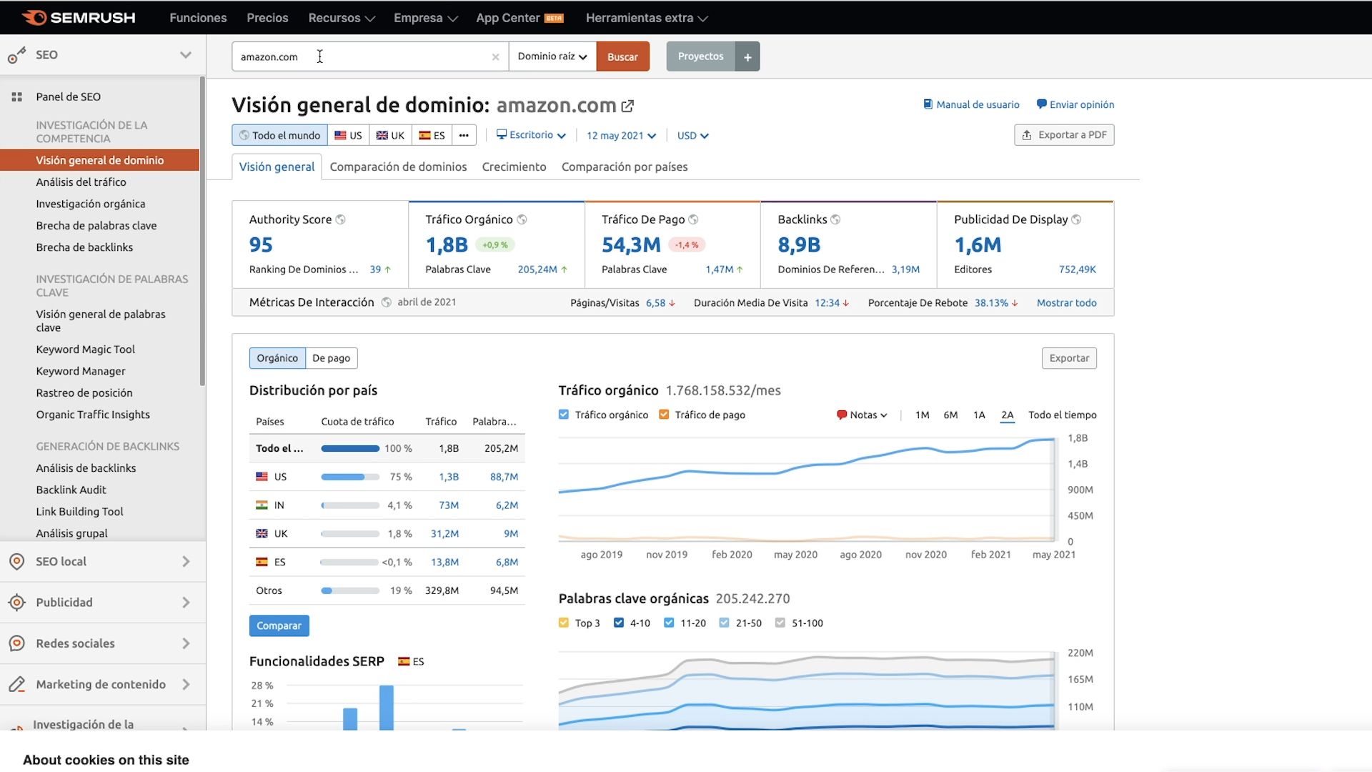The image size is (1372, 772).
Task: Open Funciones in top navigation
Action: click(x=198, y=18)
